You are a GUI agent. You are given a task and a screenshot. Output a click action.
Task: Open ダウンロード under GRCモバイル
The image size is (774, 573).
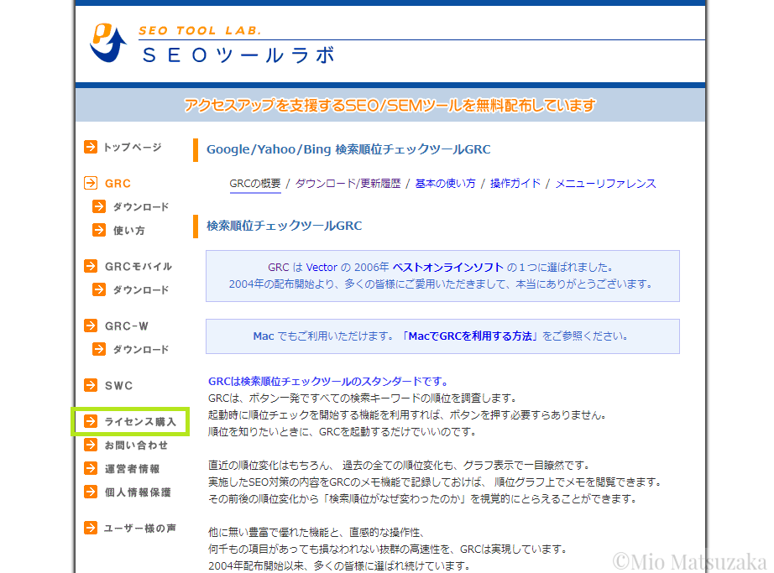pos(141,289)
